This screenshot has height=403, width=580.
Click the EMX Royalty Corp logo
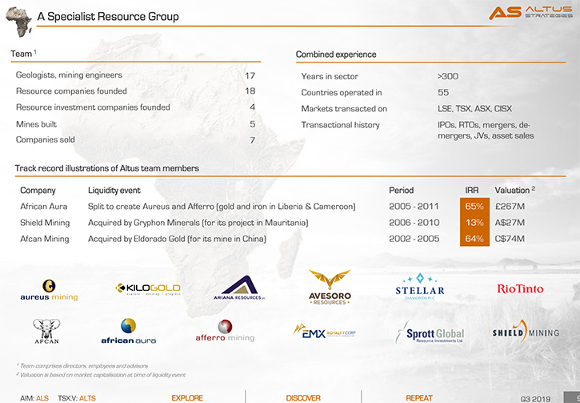coord(324,331)
